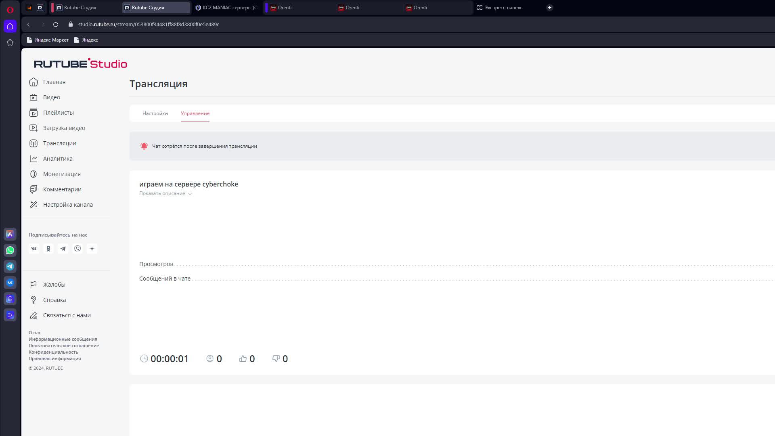This screenshot has width=775, height=436.
Task: Open Opera music player sidebar icon
Action: [10, 299]
